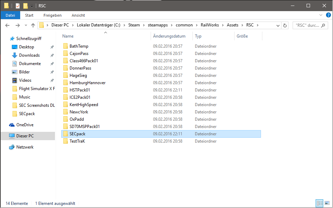Expand the chevron after RSC breadcrumb
The image size is (333, 208).
click(x=257, y=25)
